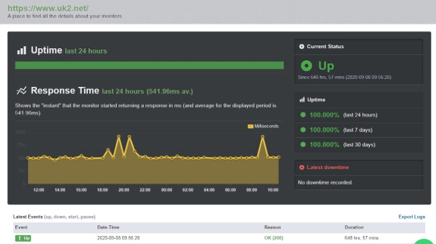Click the red Latest downtime icon

[x=301, y=168]
